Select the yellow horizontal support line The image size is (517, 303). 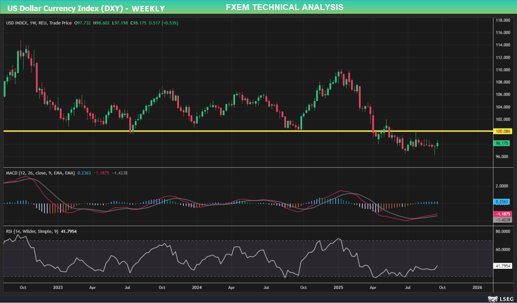[243, 131]
